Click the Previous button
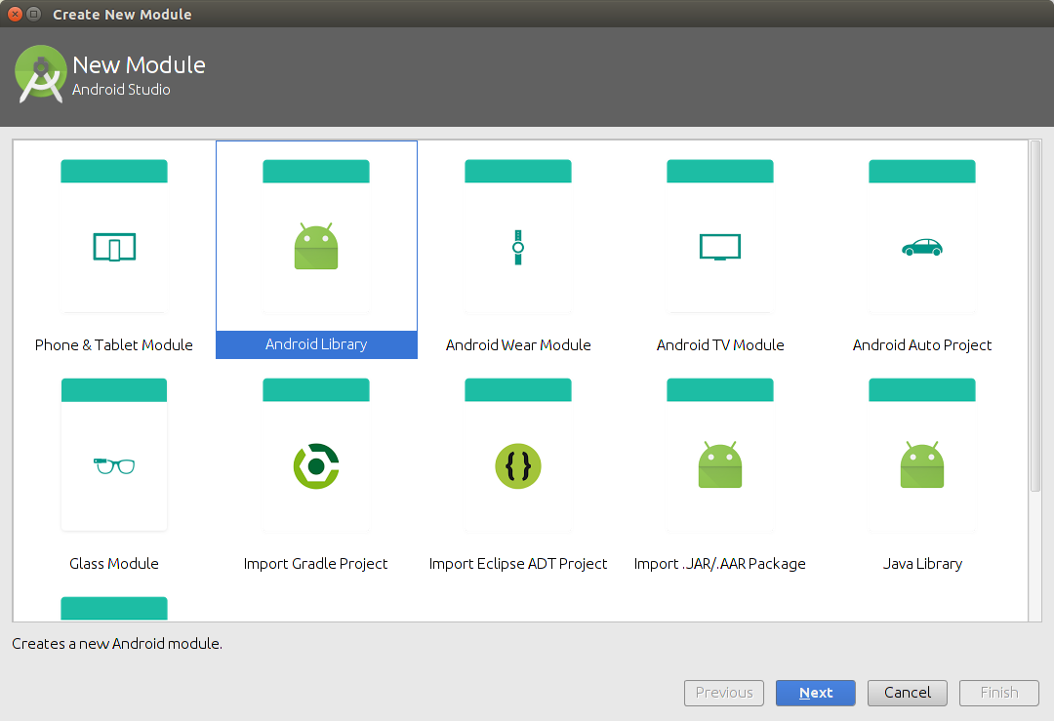 click(x=724, y=693)
